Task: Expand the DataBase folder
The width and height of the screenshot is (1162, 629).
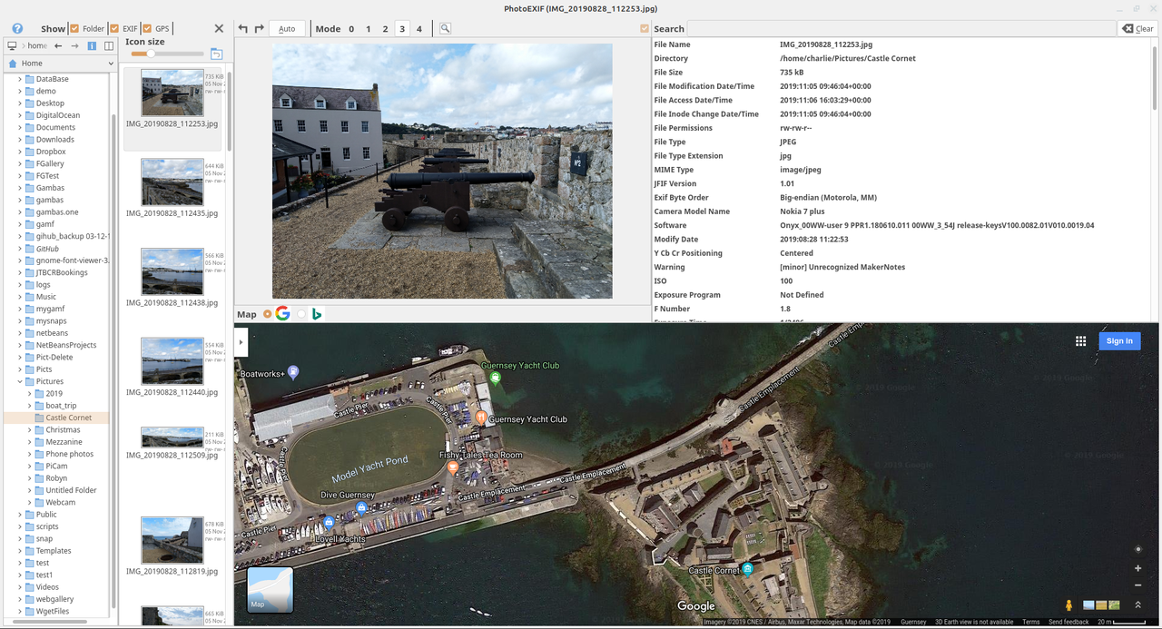Action: [x=19, y=79]
